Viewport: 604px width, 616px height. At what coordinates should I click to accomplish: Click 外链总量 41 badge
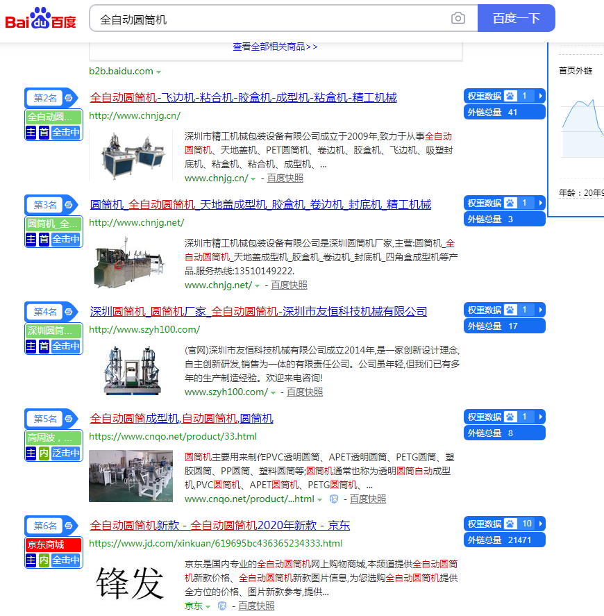click(505, 112)
